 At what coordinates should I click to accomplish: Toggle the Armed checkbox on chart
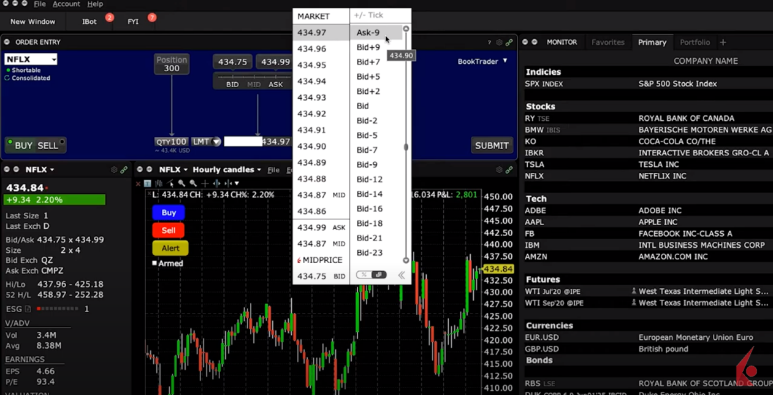tap(154, 263)
